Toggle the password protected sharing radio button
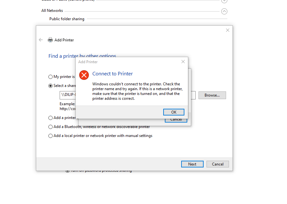287x204 pixels. point(67,171)
